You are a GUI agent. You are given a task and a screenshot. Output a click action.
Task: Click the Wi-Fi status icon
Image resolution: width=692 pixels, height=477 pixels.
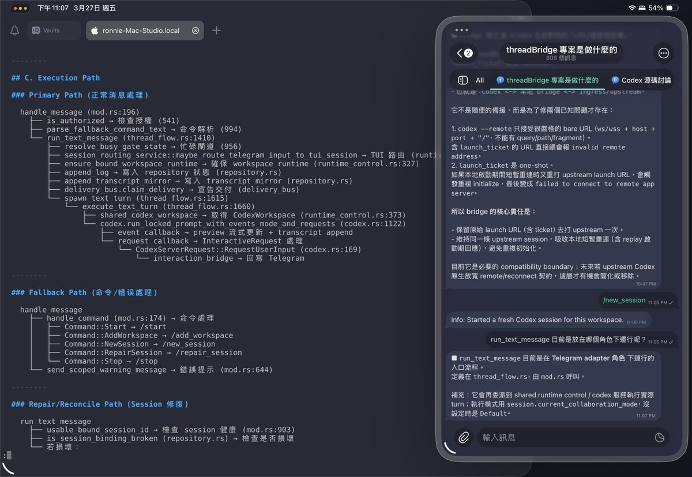(632, 8)
